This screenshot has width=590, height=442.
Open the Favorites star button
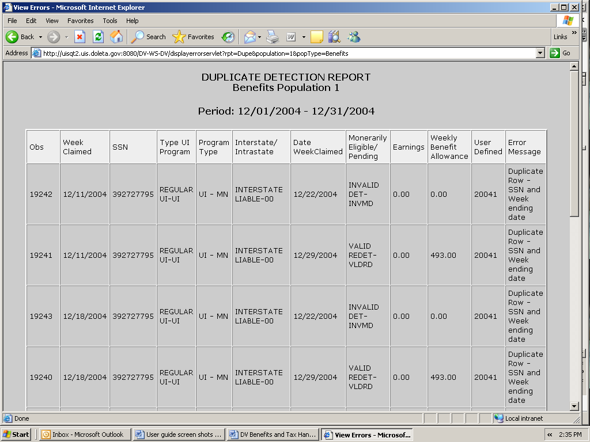(194, 37)
